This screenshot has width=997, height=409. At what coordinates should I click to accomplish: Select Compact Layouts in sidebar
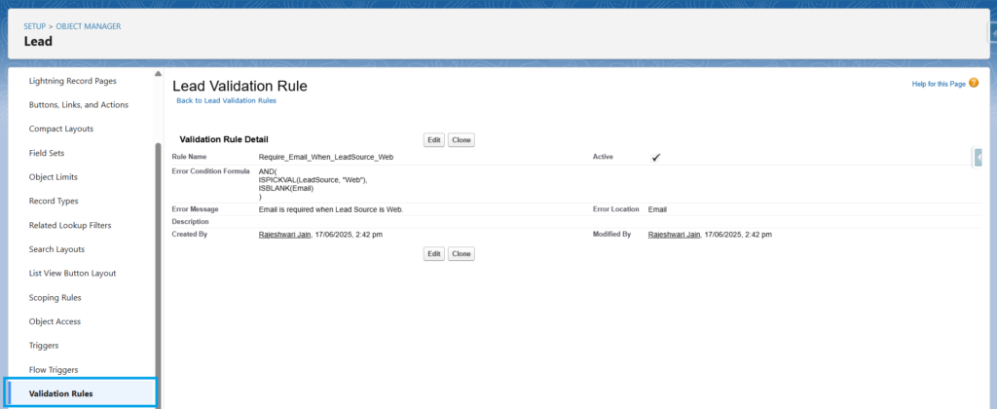pyautogui.click(x=61, y=129)
